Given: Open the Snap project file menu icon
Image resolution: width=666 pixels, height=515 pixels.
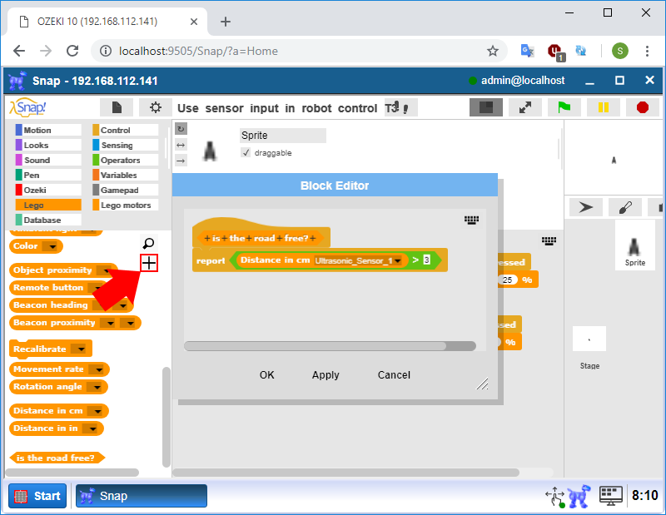Looking at the screenshot, I should (117, 108).
